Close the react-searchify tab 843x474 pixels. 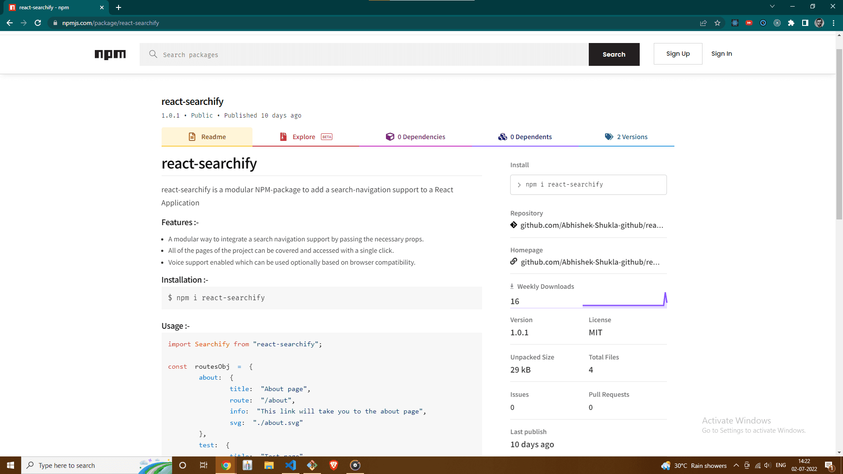click(102, 7)
